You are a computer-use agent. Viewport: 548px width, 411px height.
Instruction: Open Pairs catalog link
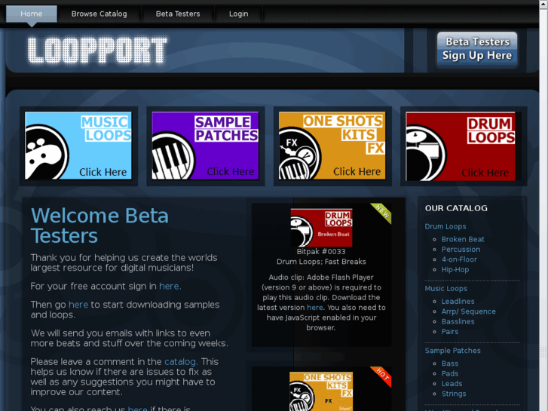tap(450, 332)
